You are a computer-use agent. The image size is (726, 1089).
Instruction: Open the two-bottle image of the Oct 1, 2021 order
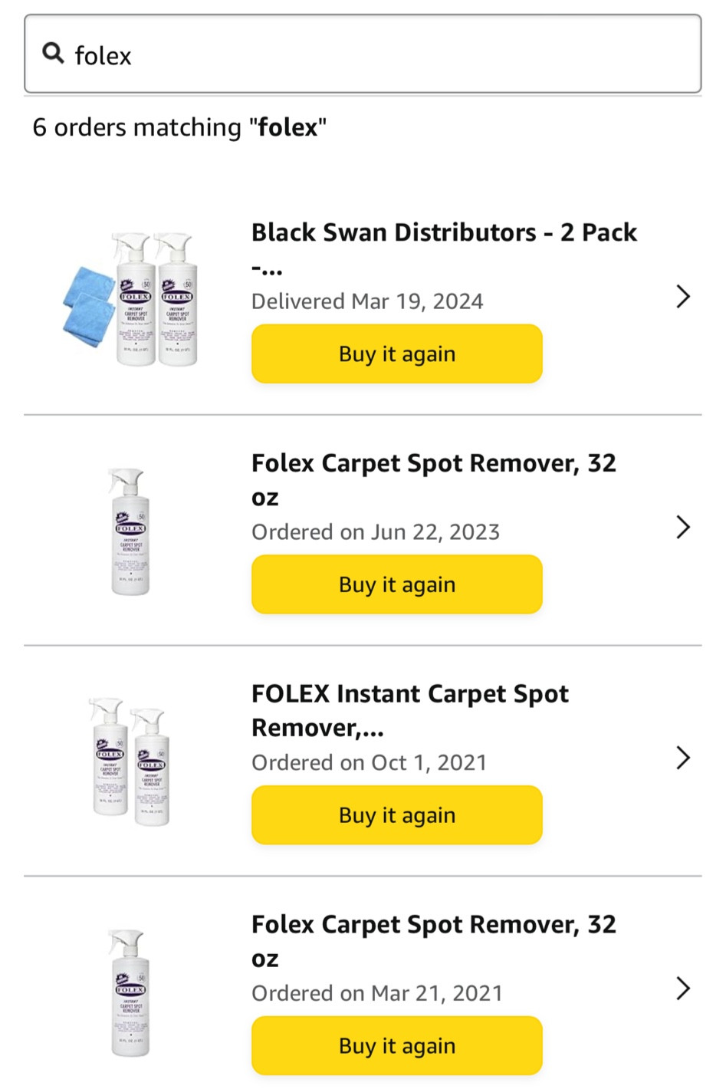130,761
